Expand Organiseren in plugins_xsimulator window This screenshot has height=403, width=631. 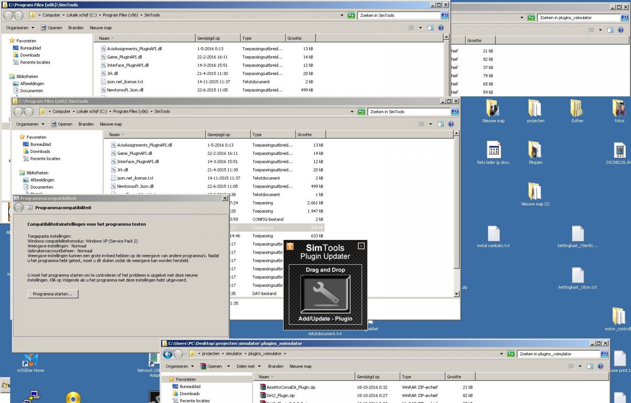click(180, 366)
